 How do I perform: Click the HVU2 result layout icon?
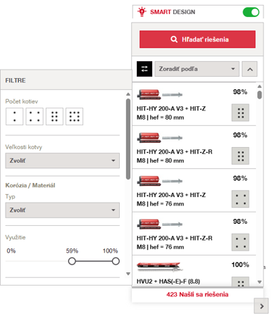[x=240, y=282]
